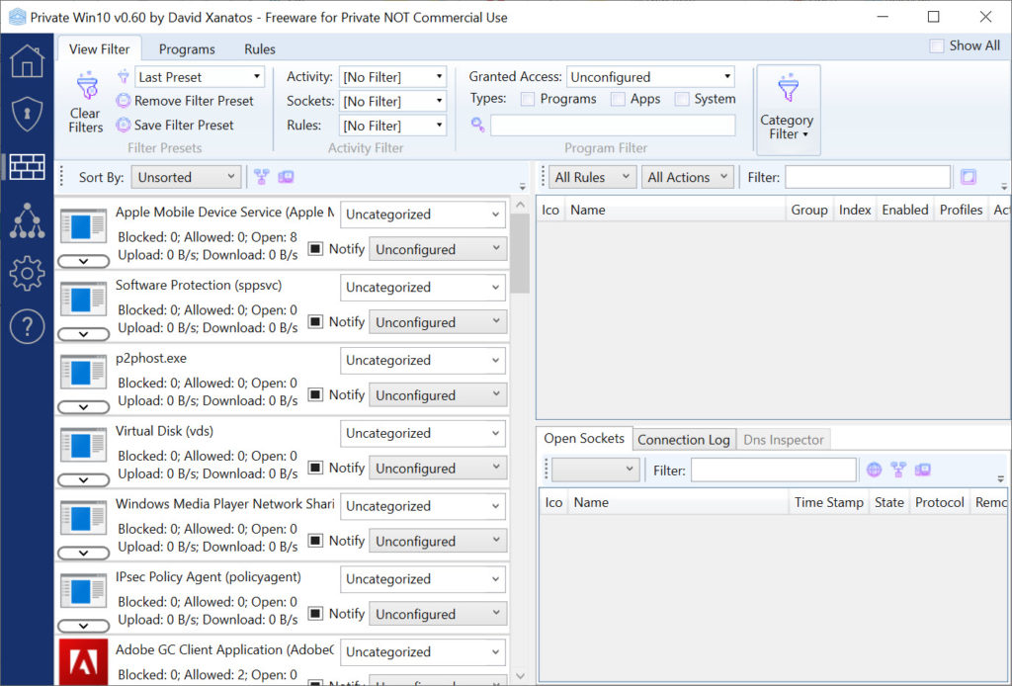
Task: Open the Home overview sidebar icon
Action: [27, 61]
